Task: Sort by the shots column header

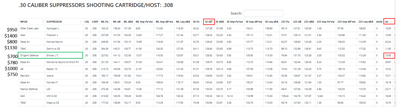Action: pyautogui.click(x=379, y=22)
